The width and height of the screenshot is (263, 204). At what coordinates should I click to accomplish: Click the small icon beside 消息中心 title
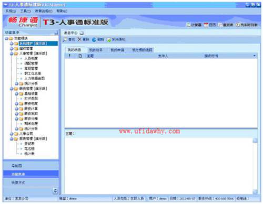[82, 33]
